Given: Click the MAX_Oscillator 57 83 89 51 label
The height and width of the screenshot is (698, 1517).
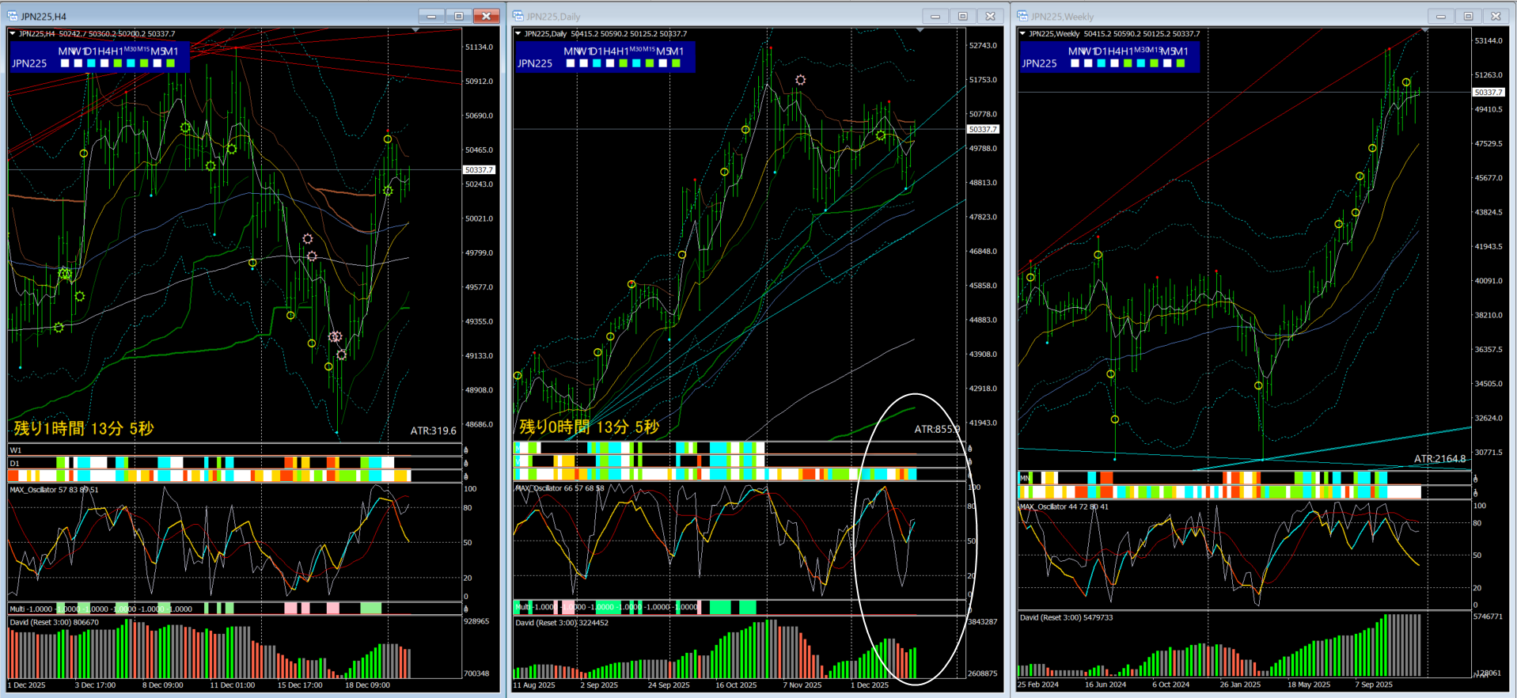Looking at the screenshot, I should coord(55,490).
